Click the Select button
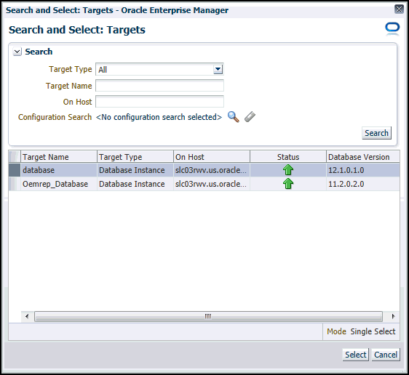409x375 pixels. (356, 355)
